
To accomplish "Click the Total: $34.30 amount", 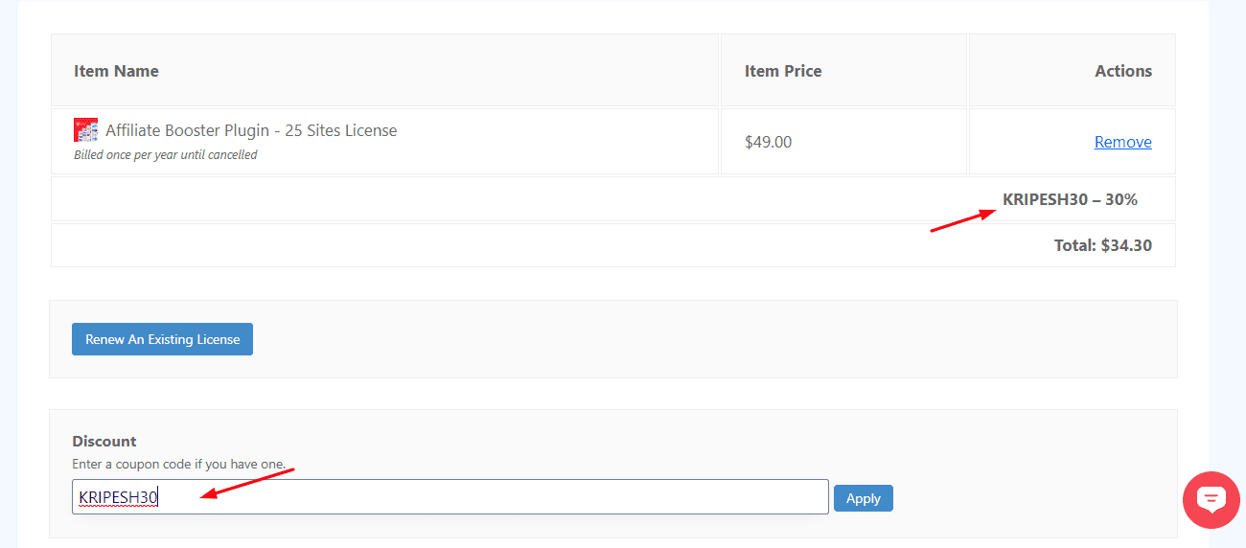I will (x=1102, y=245).
